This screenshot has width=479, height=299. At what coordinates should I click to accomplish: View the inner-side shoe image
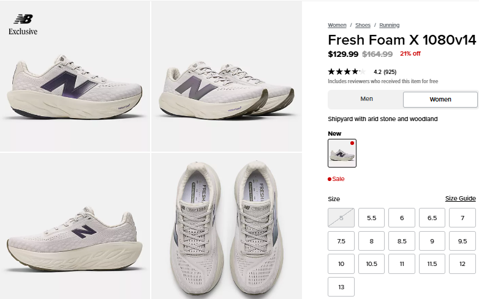pos(75,226)
